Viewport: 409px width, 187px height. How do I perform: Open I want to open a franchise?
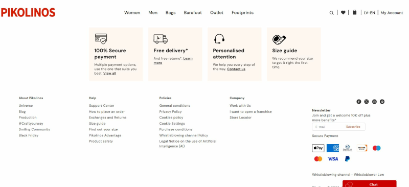tap(251, 111)
